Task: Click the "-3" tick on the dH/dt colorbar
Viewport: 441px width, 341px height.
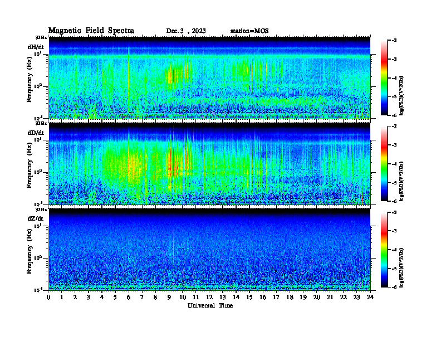Action: pos(394,59)
